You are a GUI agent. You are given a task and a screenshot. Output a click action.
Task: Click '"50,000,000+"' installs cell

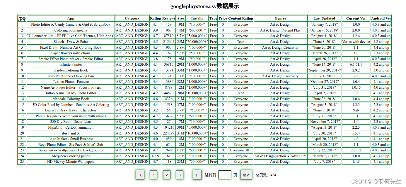point(197,42)
